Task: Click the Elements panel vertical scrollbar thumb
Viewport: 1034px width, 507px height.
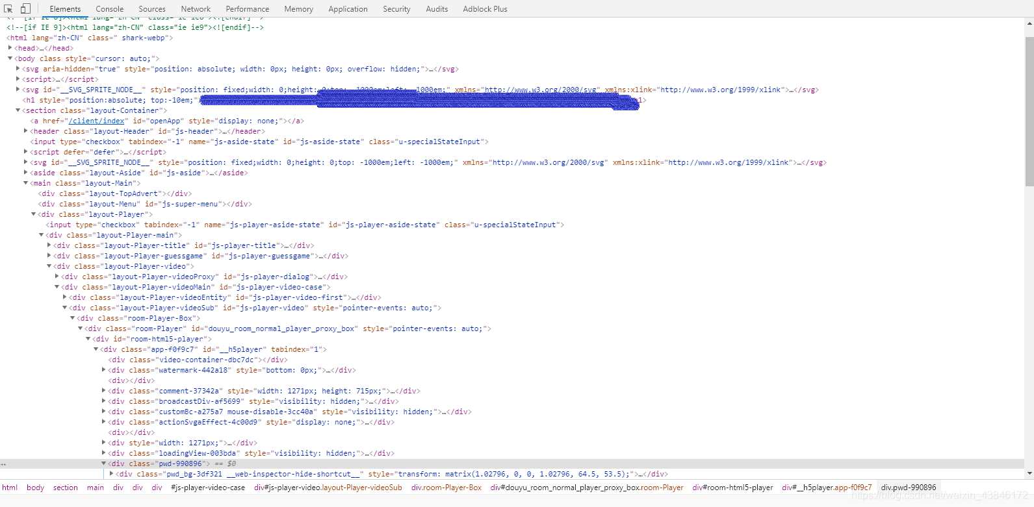Action: click(x=1029, y=110)
